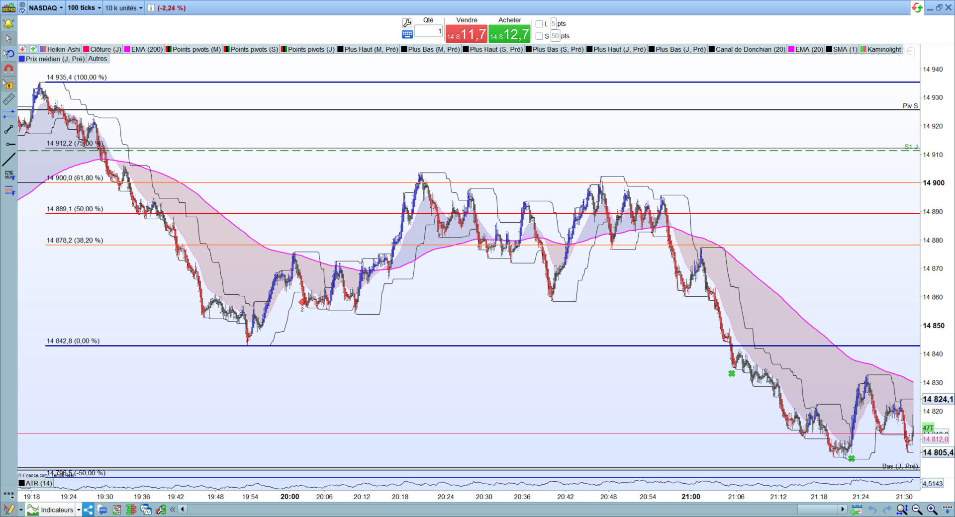Click the red-green sync icon top right
The height and width of the screenshot is (517, 955).
[x=917, y=7]
